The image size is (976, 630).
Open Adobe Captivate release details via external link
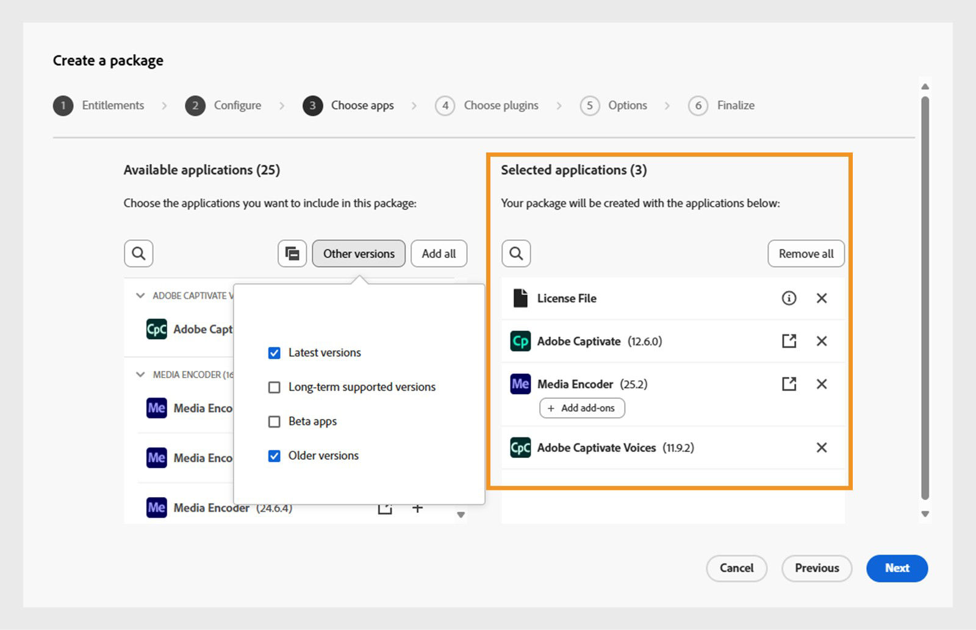789,341
